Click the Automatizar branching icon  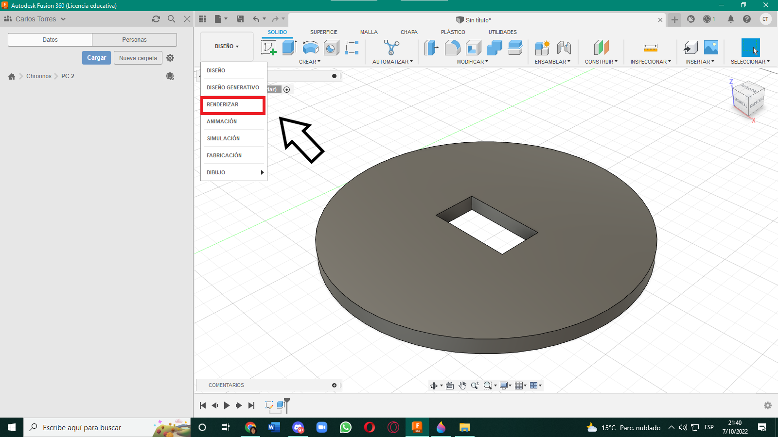tap(391, 48)
